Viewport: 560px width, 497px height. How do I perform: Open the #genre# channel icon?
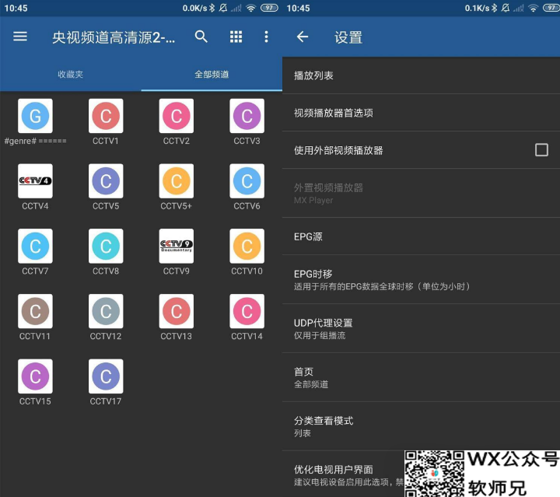point(35,116)
